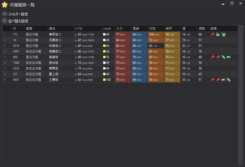Screen dimensions: 245x167
Task: Click the 運 value 32 +47
Action: [186, 46]
